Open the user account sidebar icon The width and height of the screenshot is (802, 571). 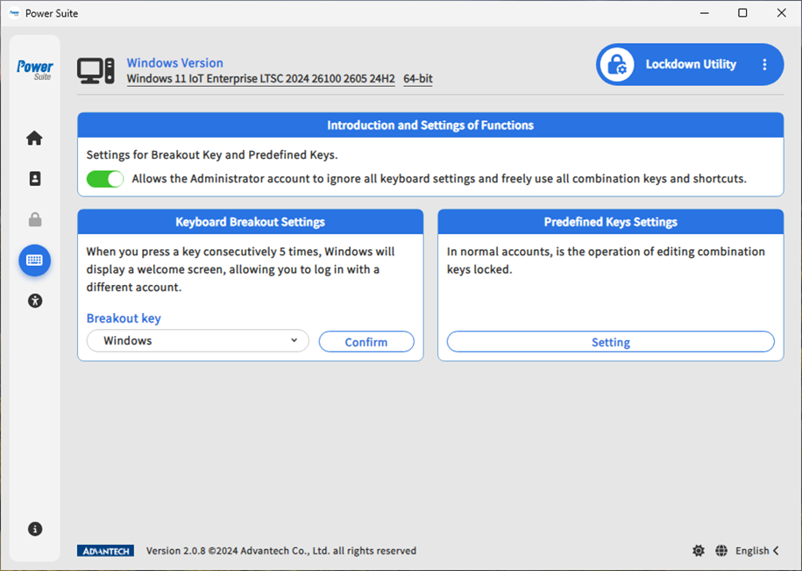[34, 179]
